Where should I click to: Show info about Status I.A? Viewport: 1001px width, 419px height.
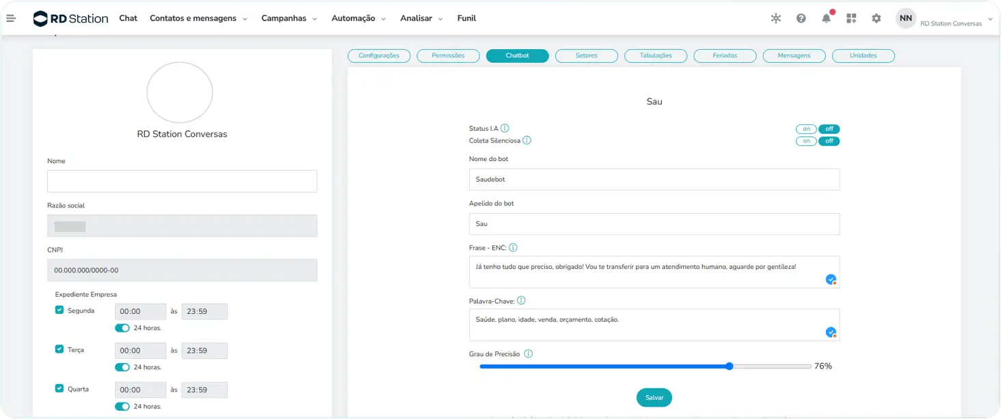[505, 128]
